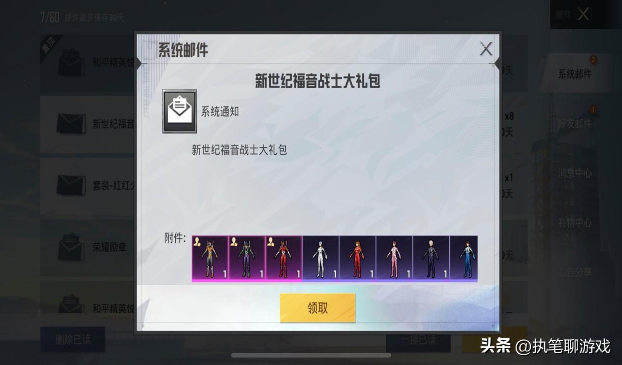The width and height of the screenshot is (622, 365).
Task: Click the system notification envelope icon
Action: pos(179,111)
